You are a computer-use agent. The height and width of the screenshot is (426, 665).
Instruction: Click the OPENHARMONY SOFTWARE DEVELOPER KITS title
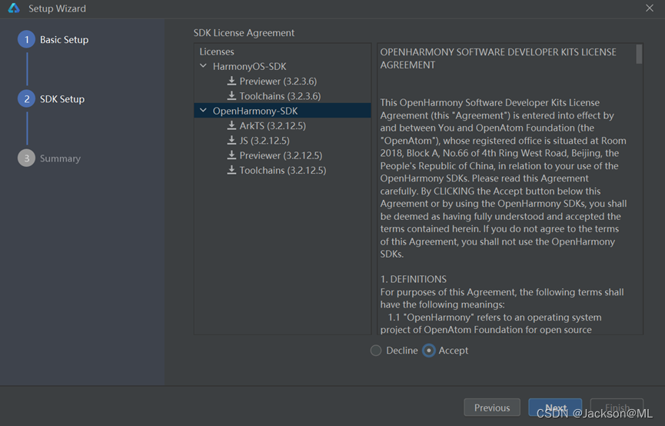(498, 58)
